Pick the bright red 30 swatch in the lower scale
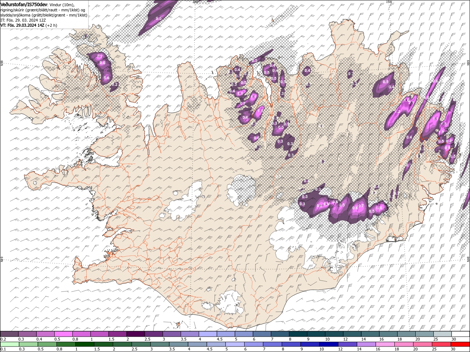470x352 pixels. (x=460, y=344)
